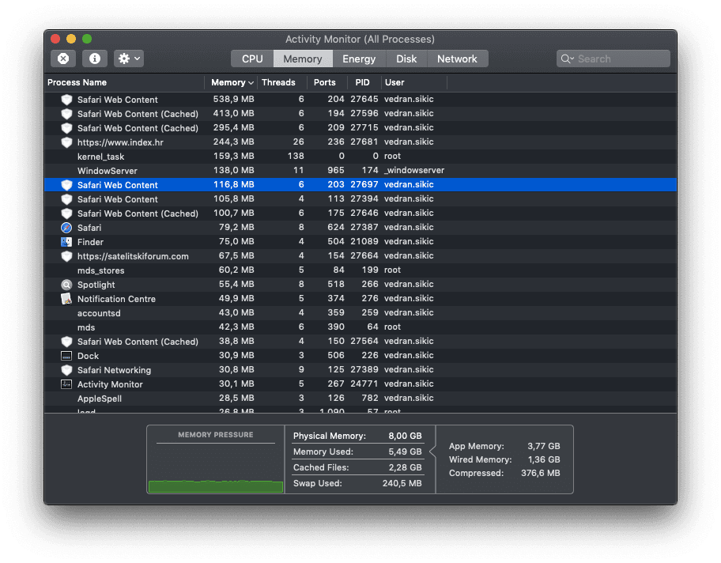Switch to the Energy tab
721x563 pixels.
coord(359,59)
